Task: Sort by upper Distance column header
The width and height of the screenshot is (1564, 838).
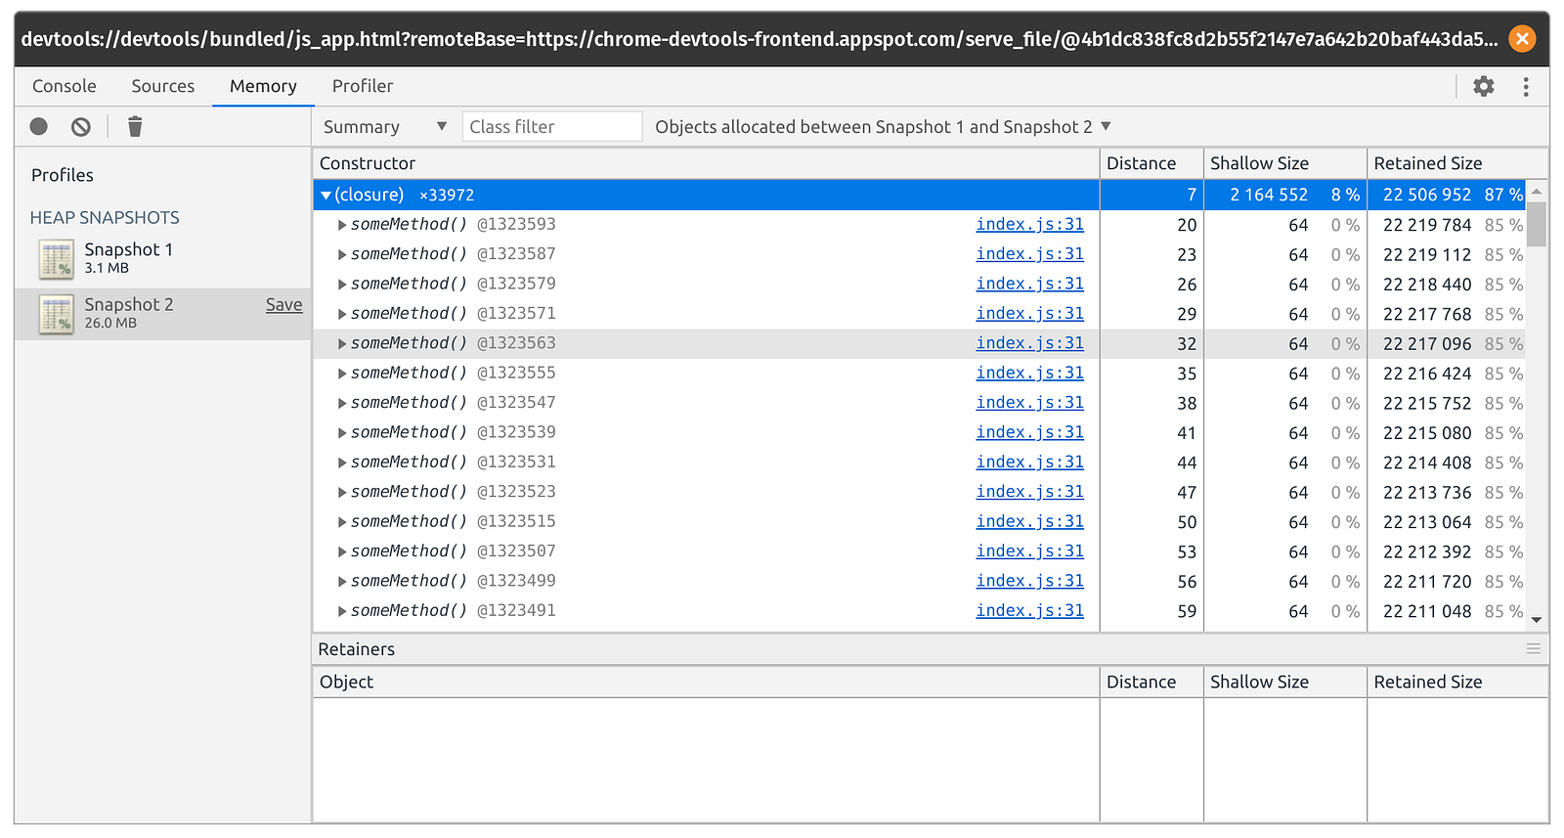Action: pyautogui.click(x=1151, y=163)
